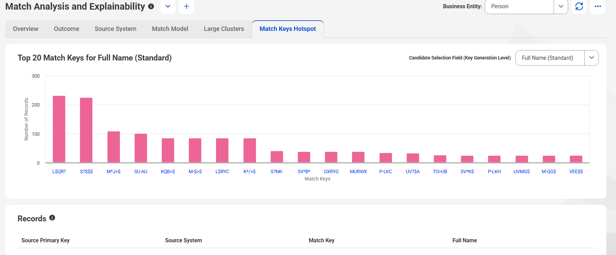Click the Business Entity dropdown arrow

[x=561, y=7]
